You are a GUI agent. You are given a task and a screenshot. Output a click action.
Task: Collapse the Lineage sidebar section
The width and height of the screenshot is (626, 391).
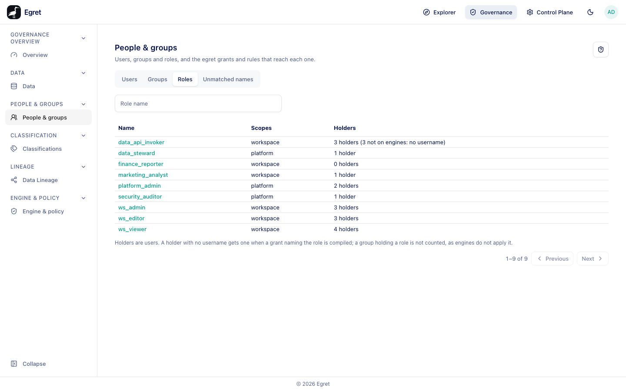(x=83, y=167)
